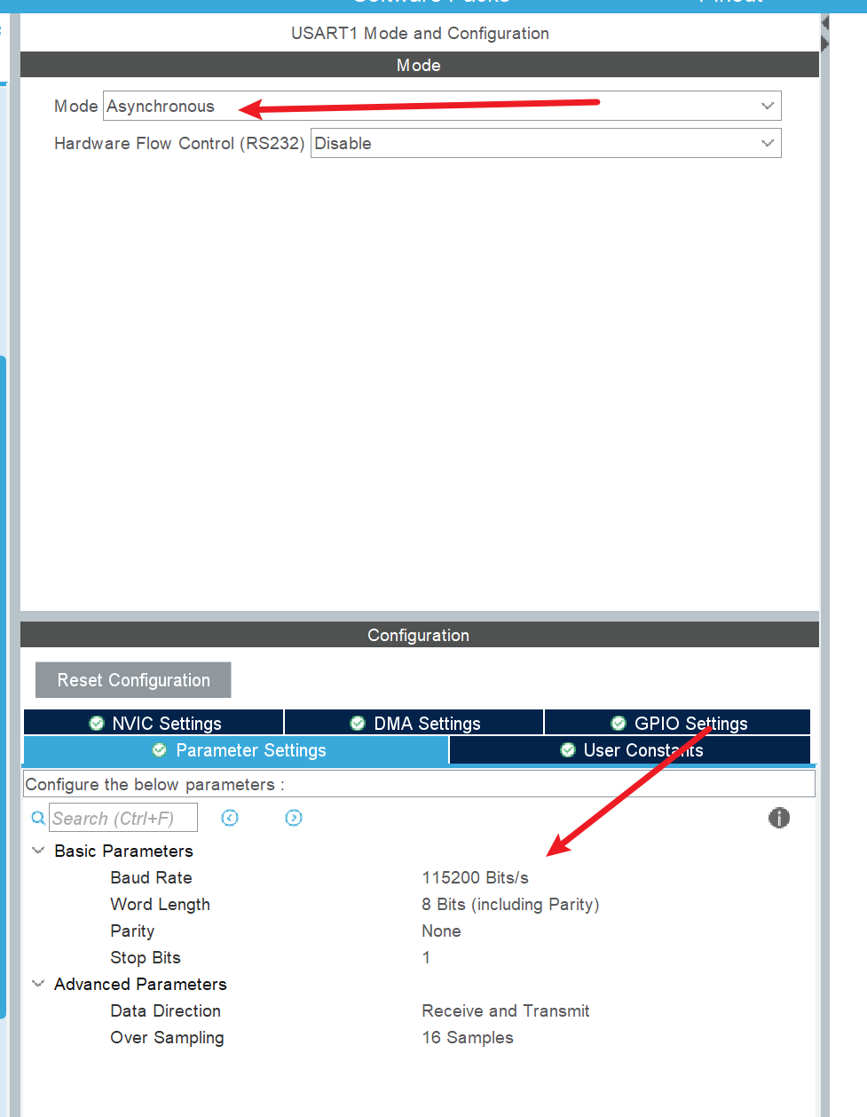
Task: Go to next search result arrow
Action: [x=294, y=818]
